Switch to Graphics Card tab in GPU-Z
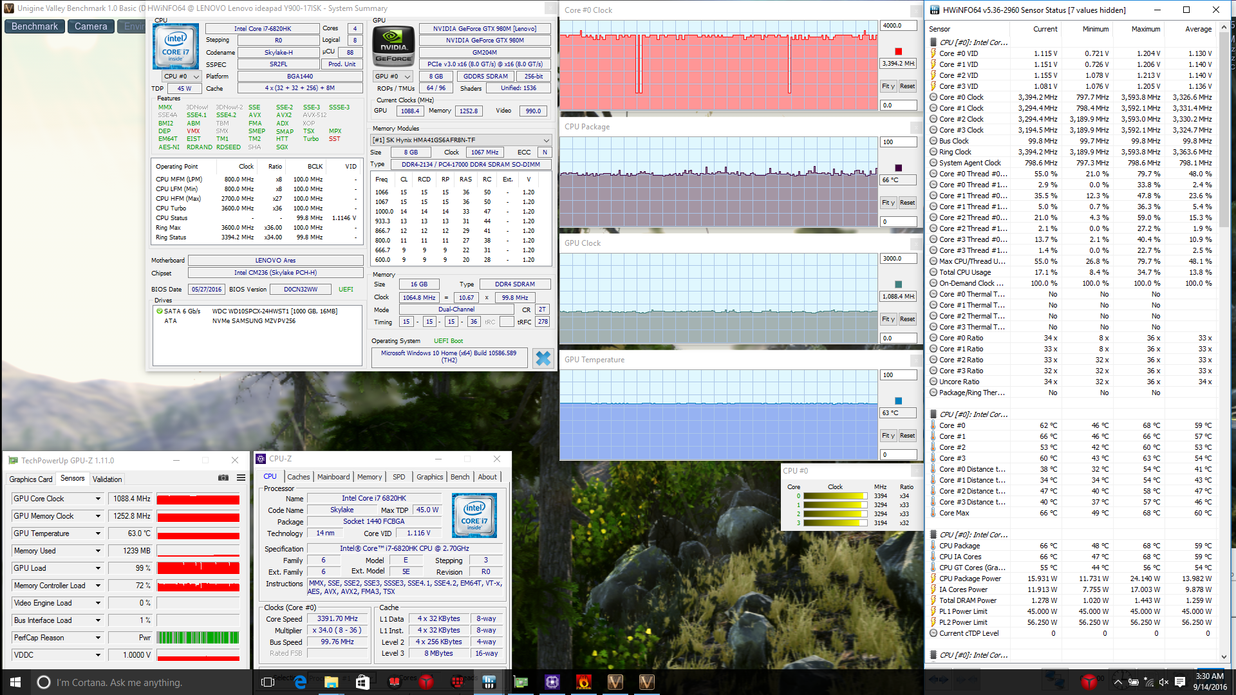Screen dimensions: 1236x695 click(x=30, y=479)
